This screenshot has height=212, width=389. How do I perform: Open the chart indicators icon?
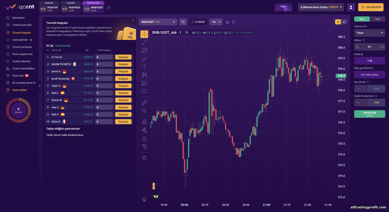click(228, 22)
